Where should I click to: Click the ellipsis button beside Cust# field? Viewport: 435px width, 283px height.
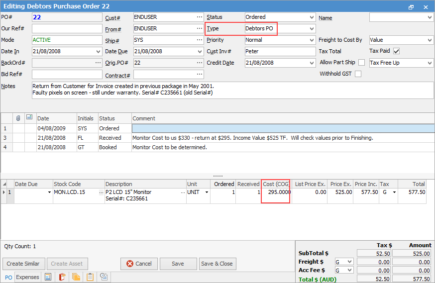[200, 17]
